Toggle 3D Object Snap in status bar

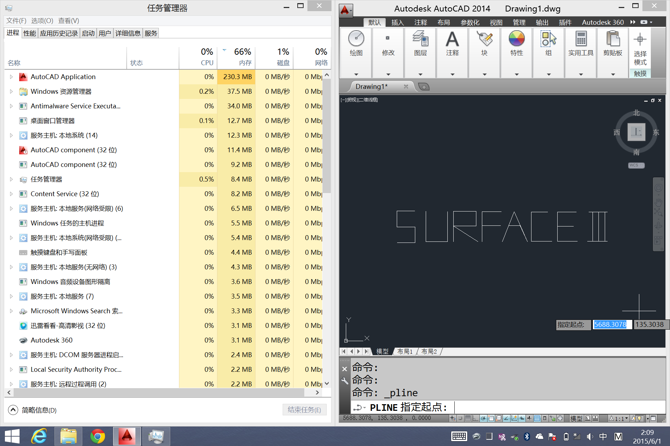coord(499,418)
